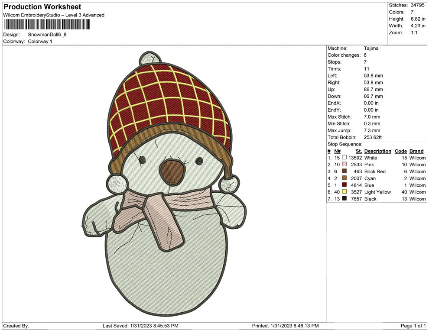Select the Pink swatch in the stop sequence
The width and height of the screenshot is (429, 330).
(344, 165)
